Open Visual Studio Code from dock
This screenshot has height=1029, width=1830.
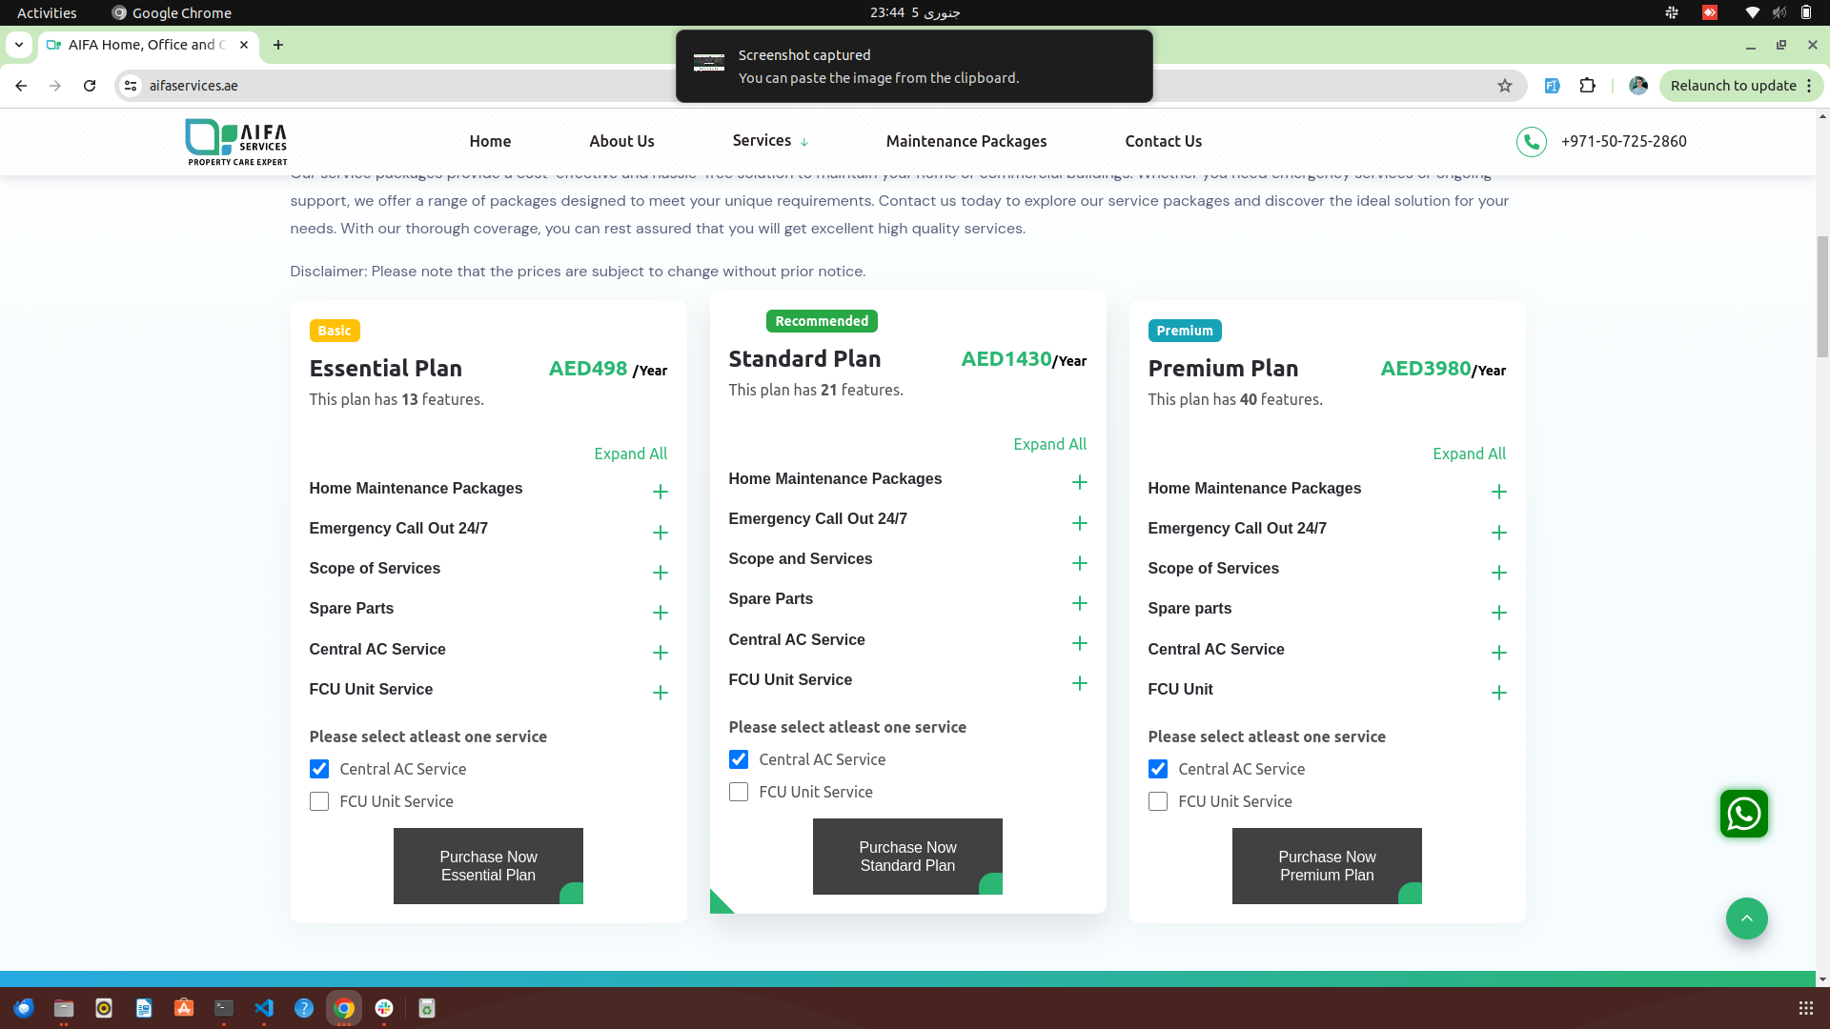tap(264, 1008)
